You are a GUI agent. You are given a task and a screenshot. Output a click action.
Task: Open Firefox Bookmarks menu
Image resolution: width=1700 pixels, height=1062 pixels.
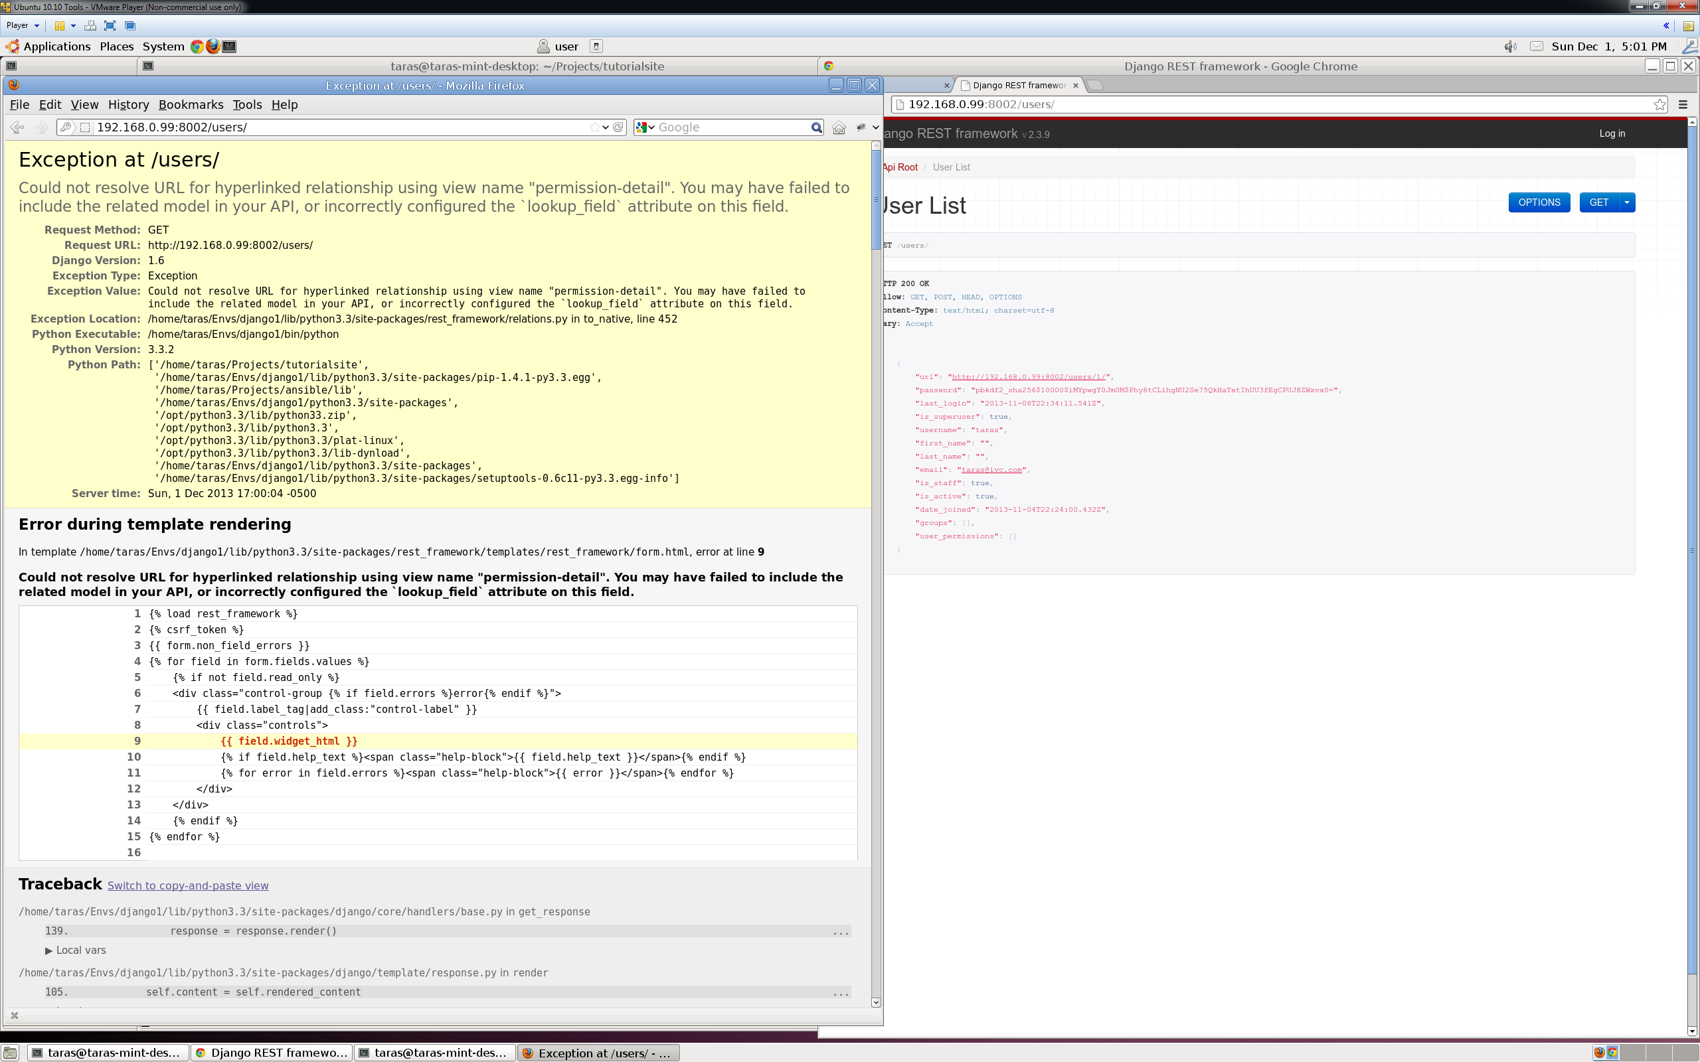tap(191, 105)
